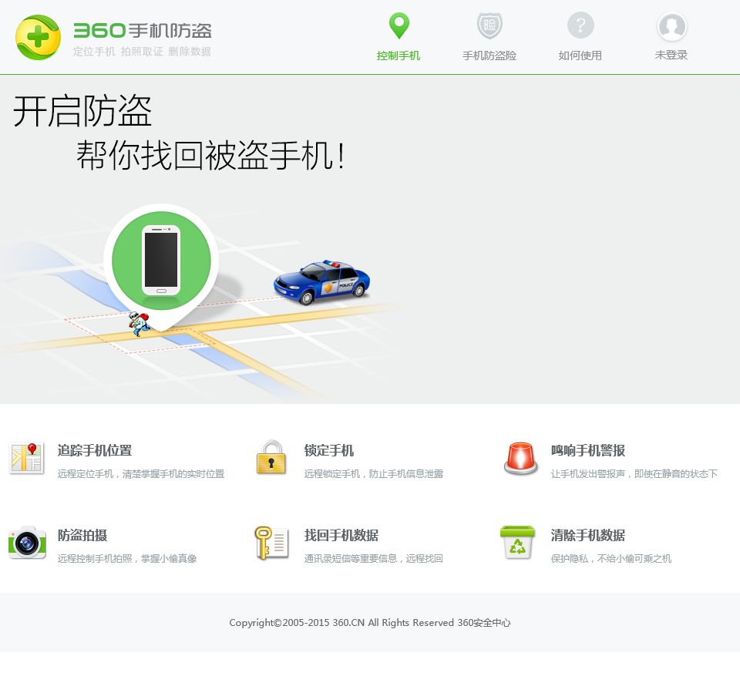Click the 360手机防盗 title text
740x673 pixels.
click(x=143, y=31)
